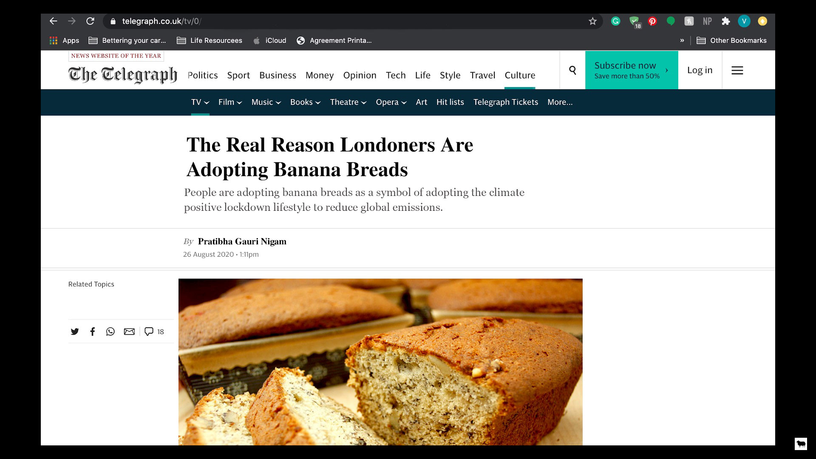Screen dimensions: 816x459
Task: Click the Pinterest extension icon
Action: [x=652, y=21]
